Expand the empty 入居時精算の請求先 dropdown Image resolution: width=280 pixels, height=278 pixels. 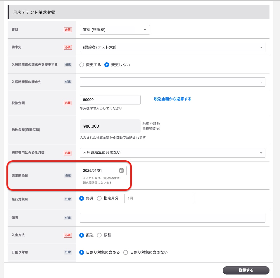click(172, 82)
